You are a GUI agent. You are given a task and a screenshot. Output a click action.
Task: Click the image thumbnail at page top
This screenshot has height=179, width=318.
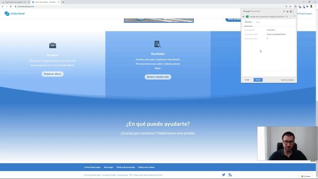pyautogui.click(x=159, y=20)
